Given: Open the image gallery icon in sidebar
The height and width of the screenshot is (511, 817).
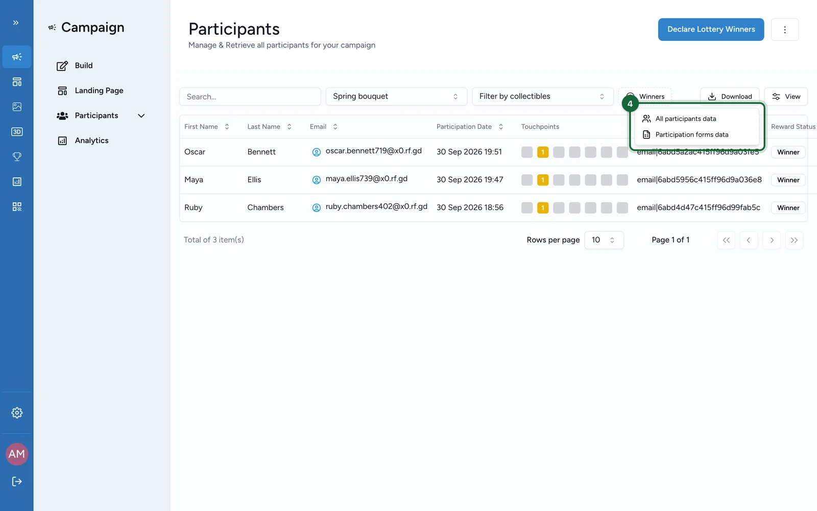Looking at the screenshot, I should pos(17,107).
